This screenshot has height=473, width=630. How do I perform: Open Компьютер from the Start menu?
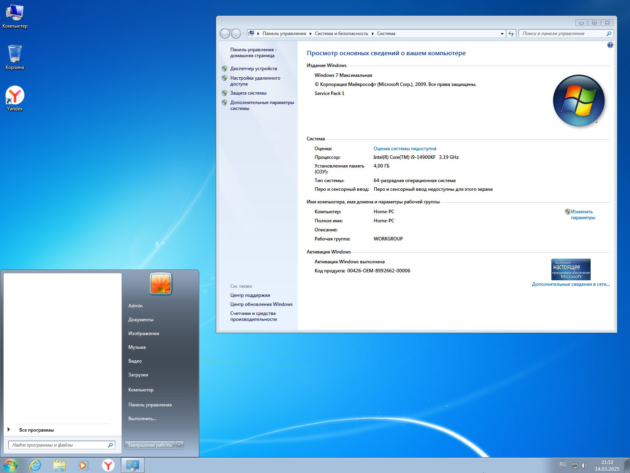141,390
